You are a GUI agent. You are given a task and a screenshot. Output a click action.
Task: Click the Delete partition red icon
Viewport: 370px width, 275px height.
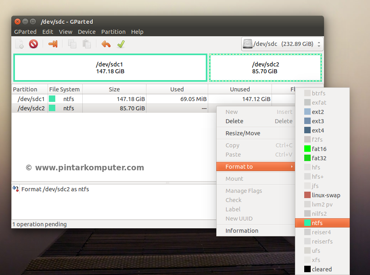(33, 44)
